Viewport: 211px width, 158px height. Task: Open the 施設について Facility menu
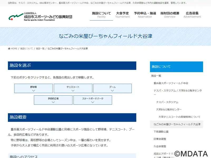pyautogui.click(x=101, y=15)
